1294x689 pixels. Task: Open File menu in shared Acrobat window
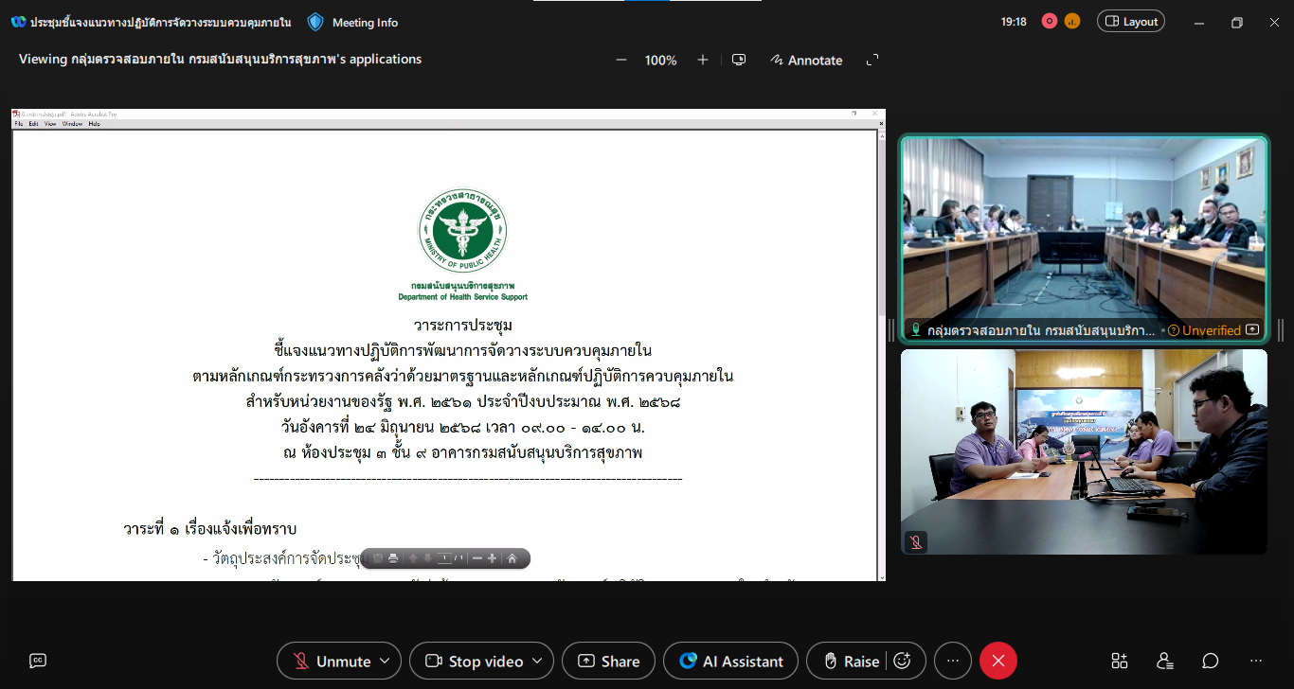(x=19, y=124)
